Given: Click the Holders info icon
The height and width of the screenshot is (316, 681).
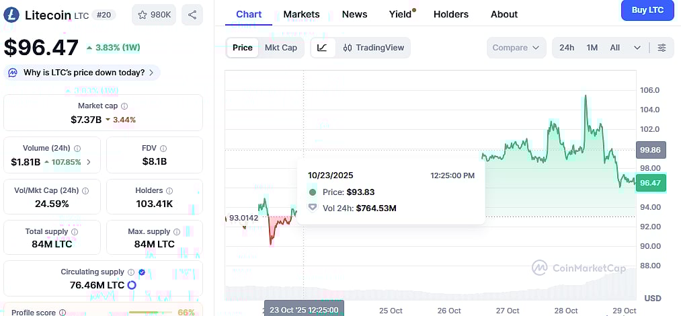Looking at the screenshot, I should pos(169,191).
